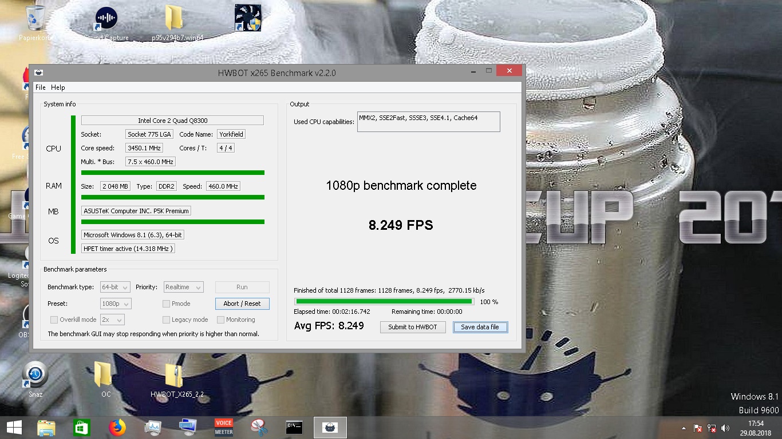The height and width of the screenshot is (439, 782).
Task: Click the 7.5 x 460.0 MHz multiplier value
Action: (151, 162)
